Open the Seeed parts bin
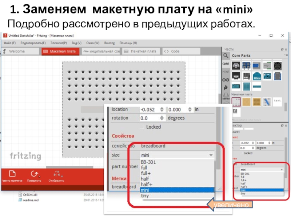The height and width of the screenshot is (218, 291). (x=226, y=96)
